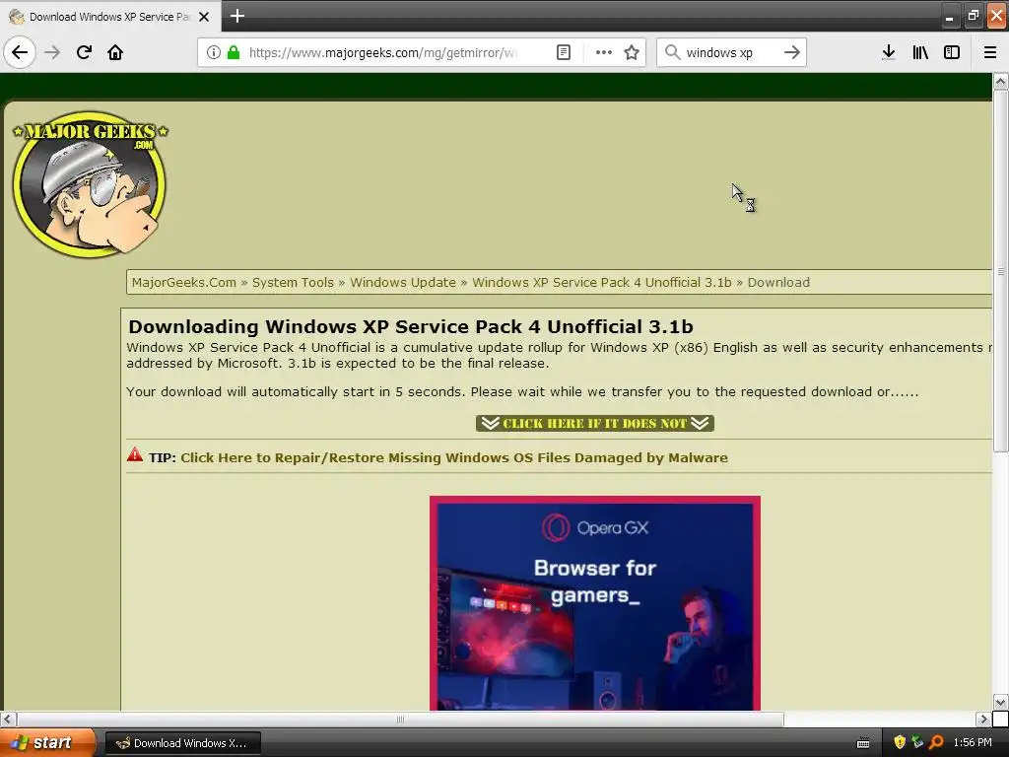Click the green secure connection padlock
The width and height of the screenshot is (1009, 757).
click(x=234, y=52)
